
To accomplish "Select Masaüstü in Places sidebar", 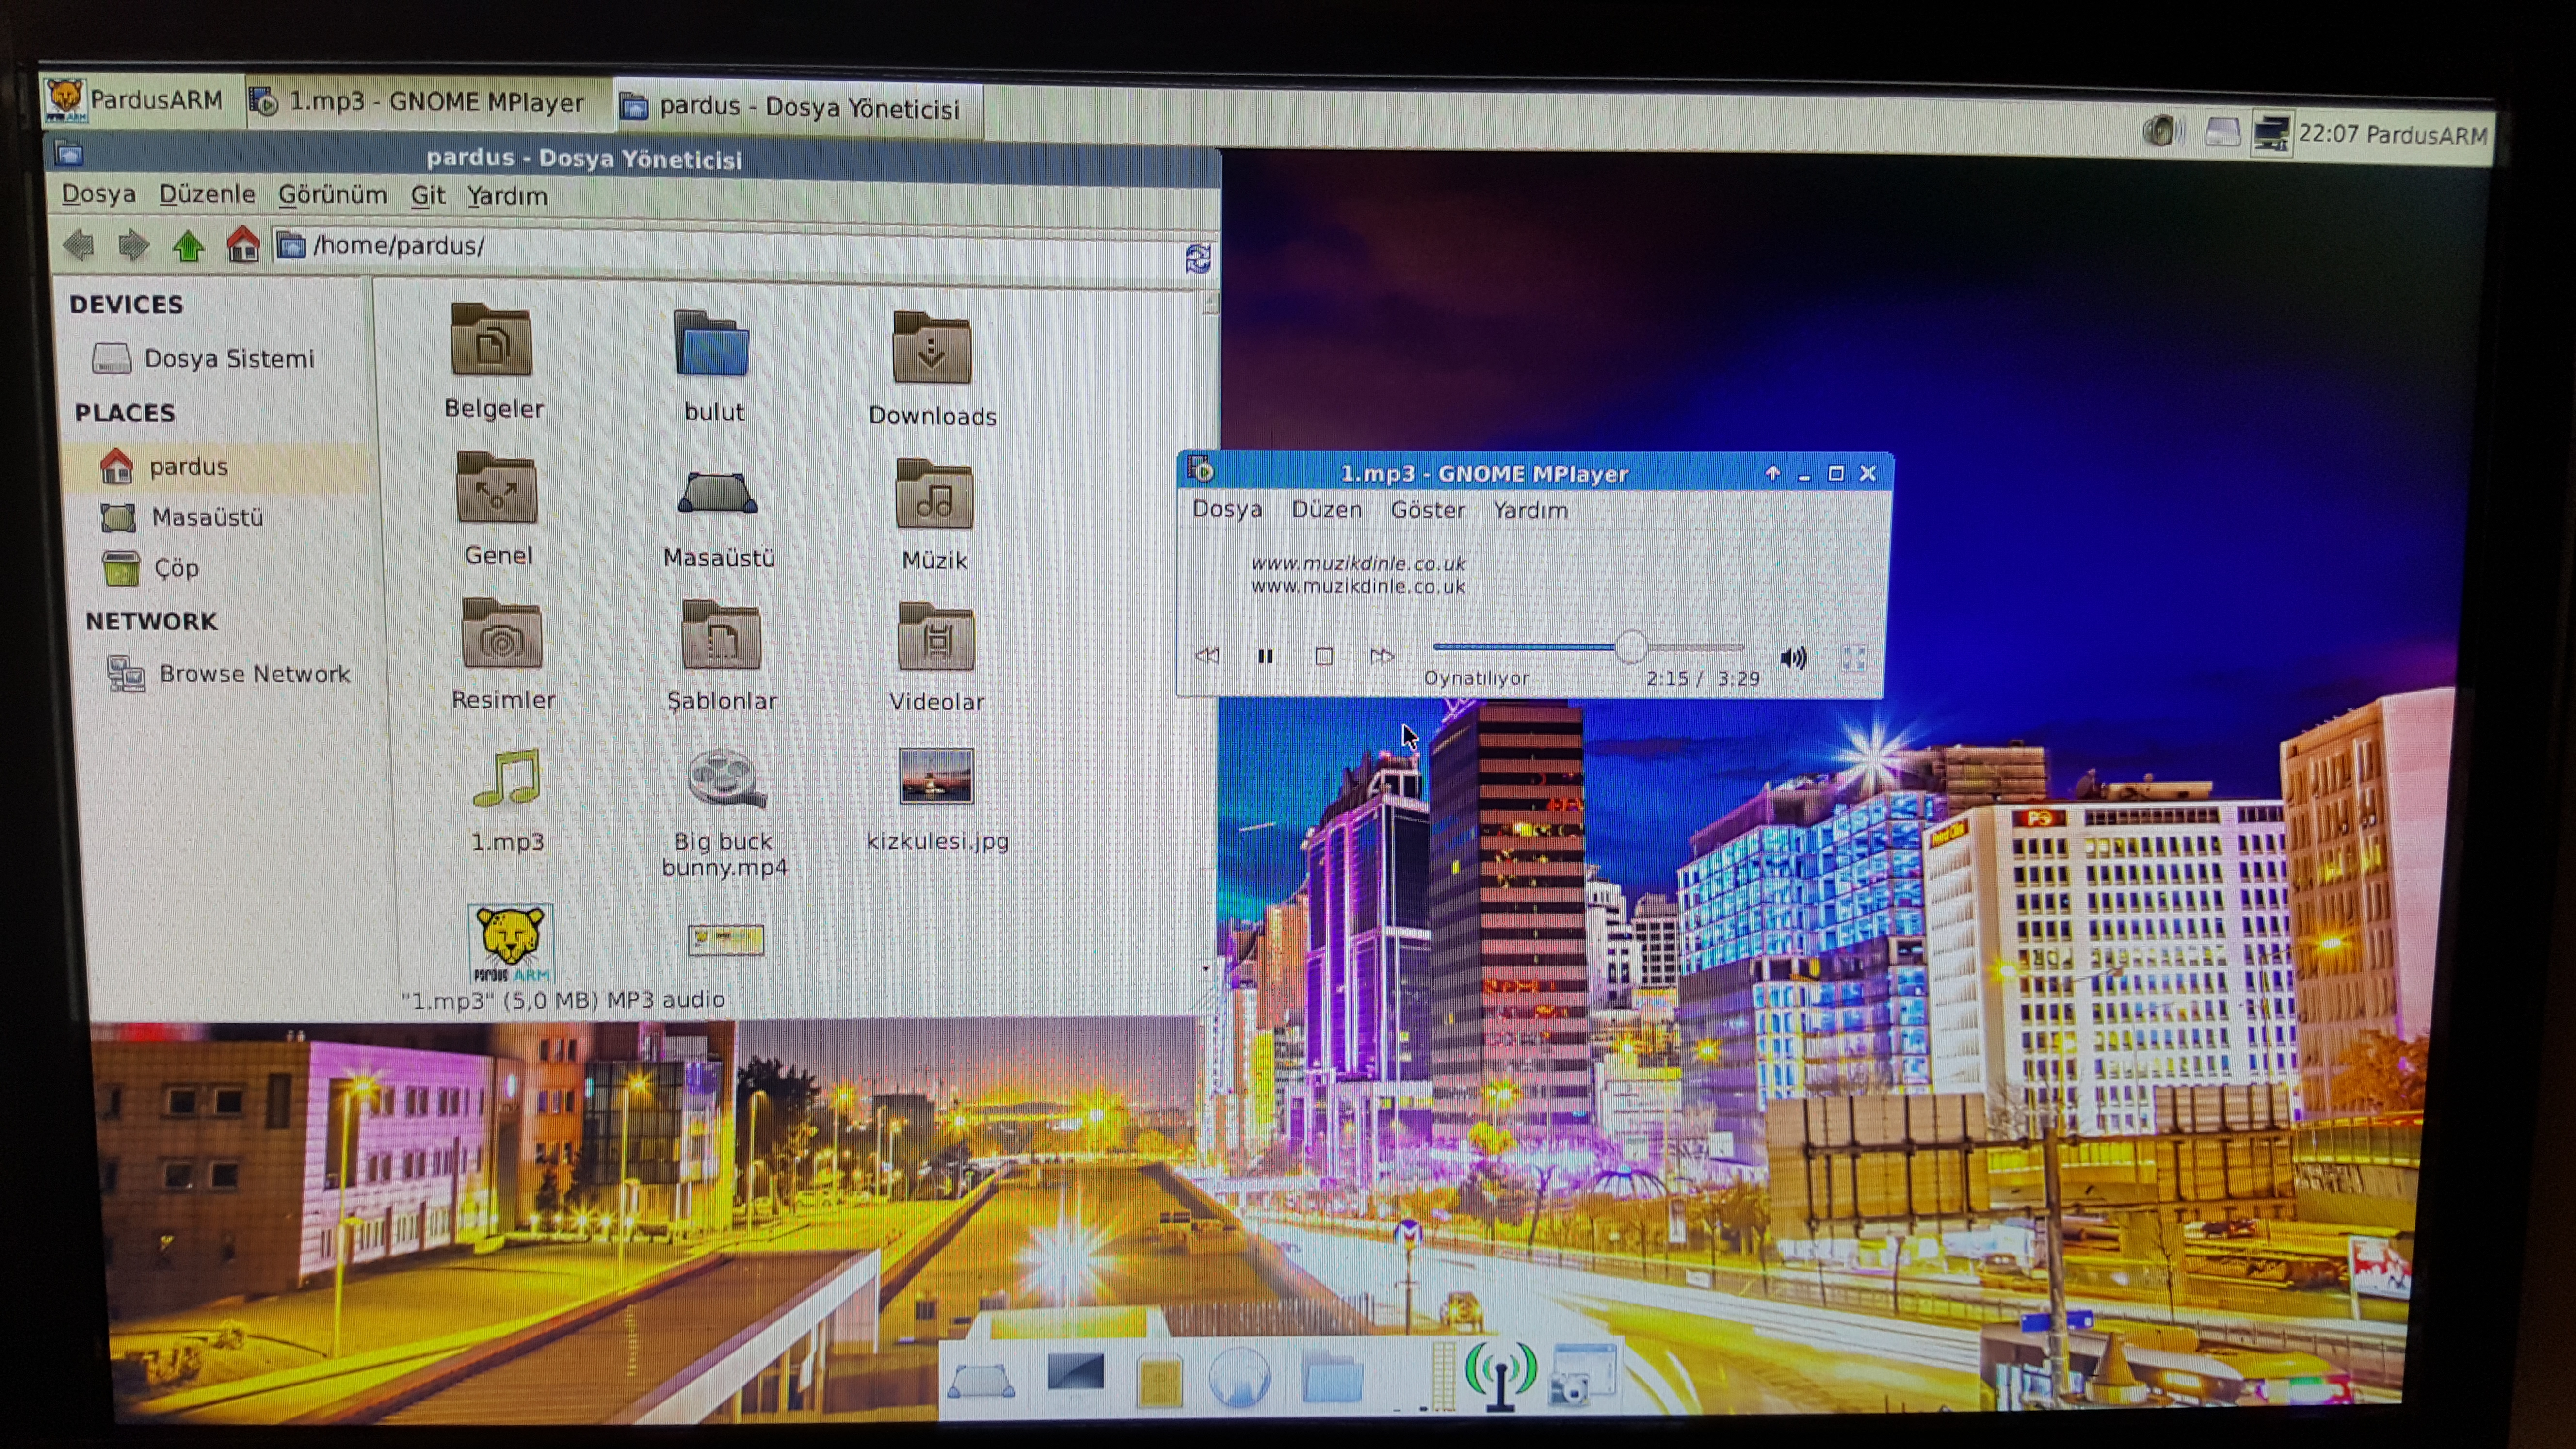I will coord(182,517).
